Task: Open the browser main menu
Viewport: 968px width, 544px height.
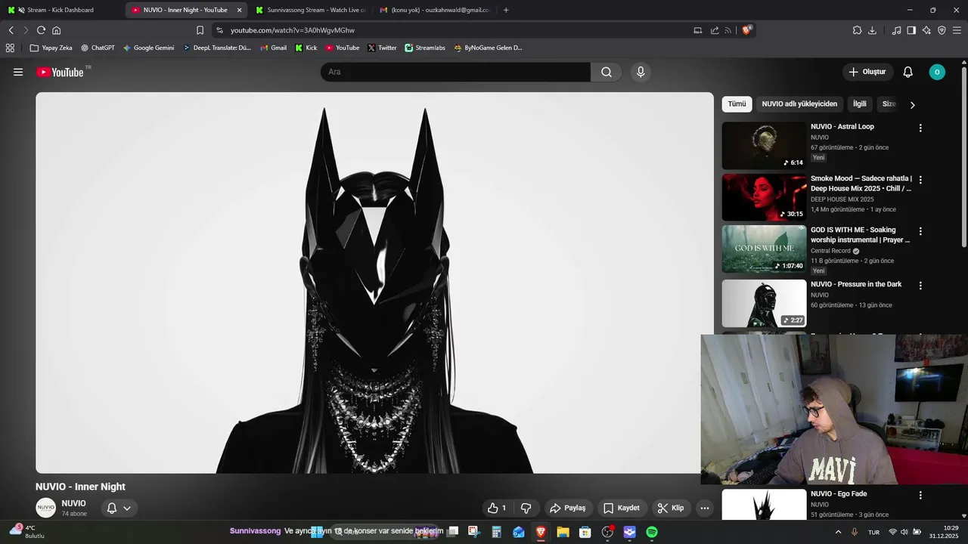Action: tap(957, 30)
